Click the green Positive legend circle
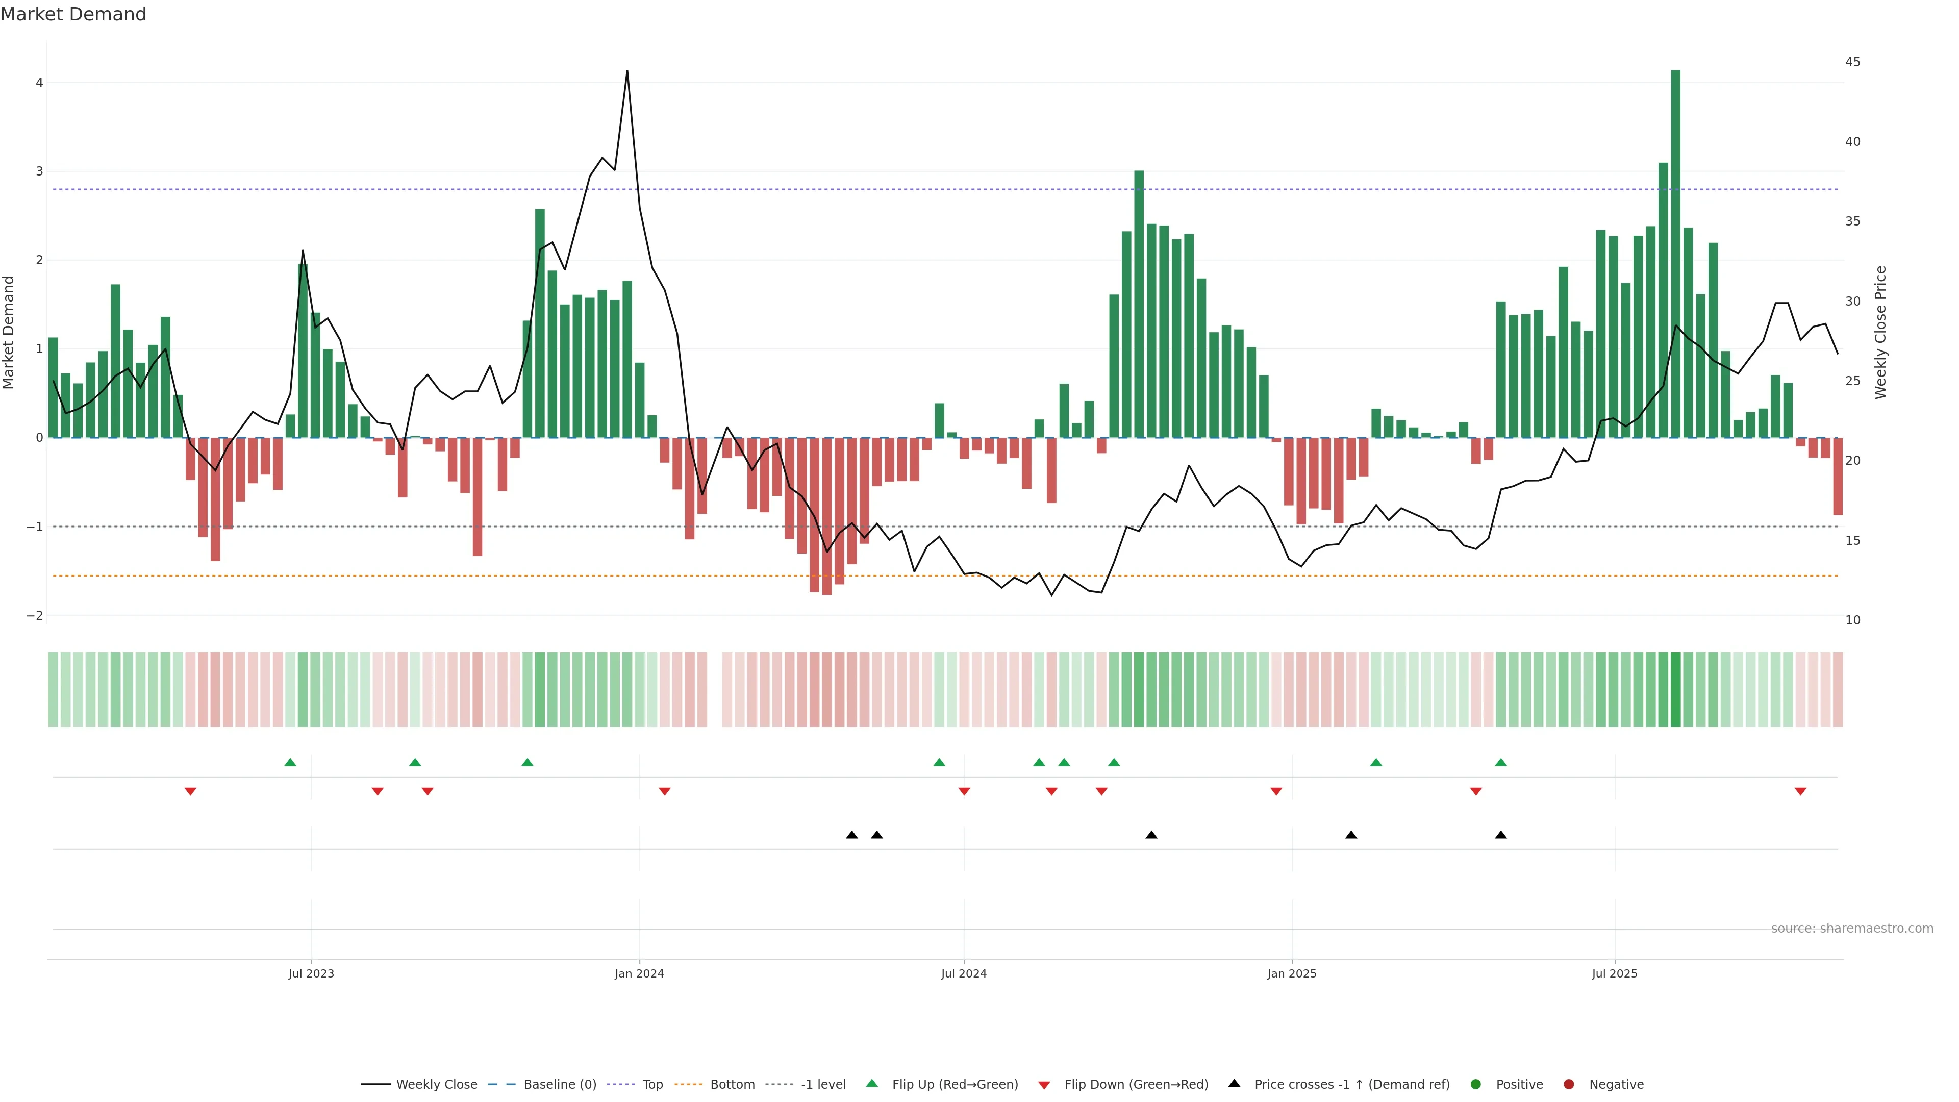The height and width of the screenshot is (1102, 1959). 1476,1084
